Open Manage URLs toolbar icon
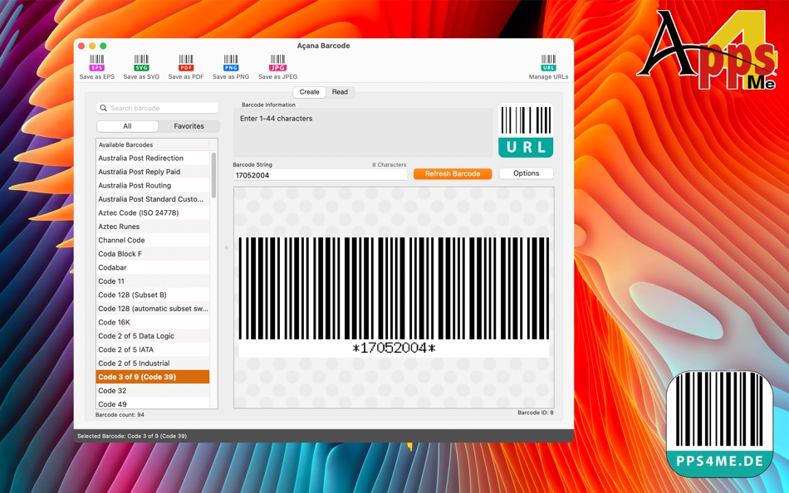 tap(548, 67)
